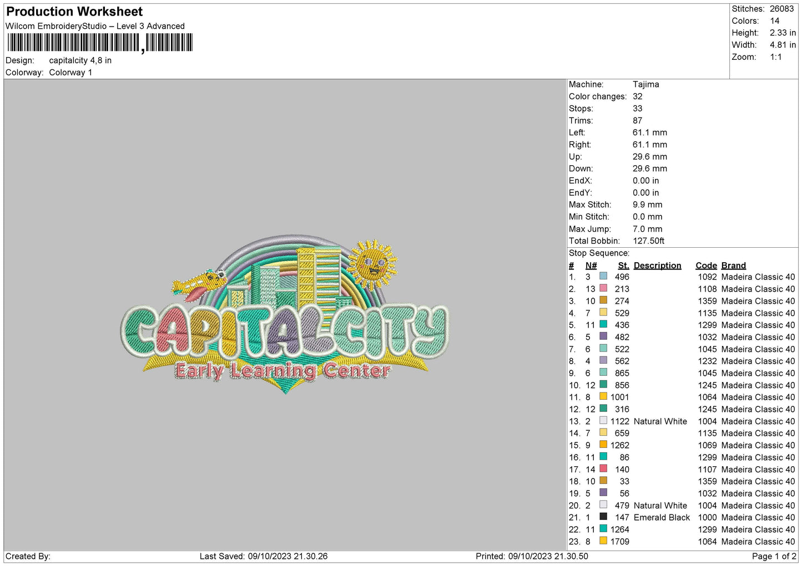Select the 'Code' column header
The image size is (802, 566).
pyautogui.click(x=707, y=266)
